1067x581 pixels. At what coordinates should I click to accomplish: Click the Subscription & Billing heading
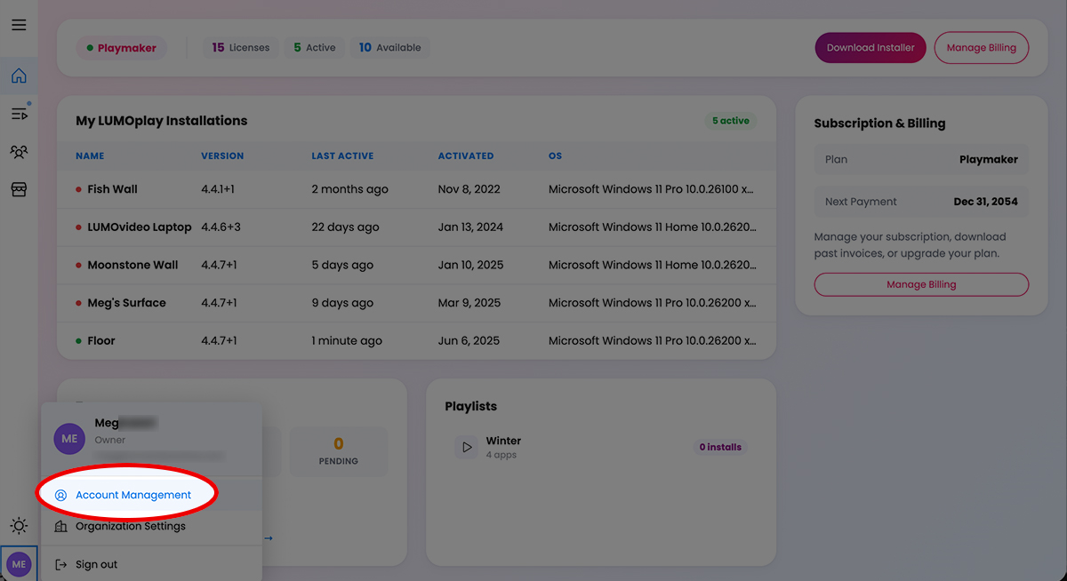click(x=879, y=123)
